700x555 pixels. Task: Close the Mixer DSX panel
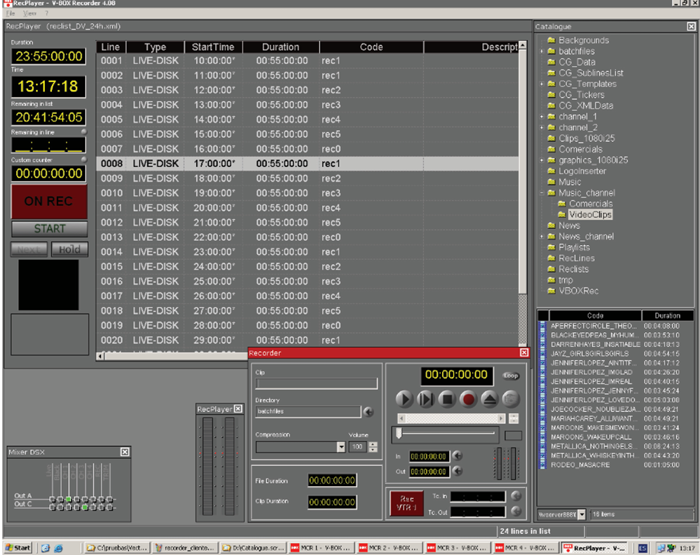[125, 452]
